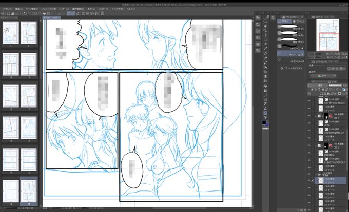Open the 編集 menu
The height and width of the screenshot is (212, 349).
[x=19, y=9]
